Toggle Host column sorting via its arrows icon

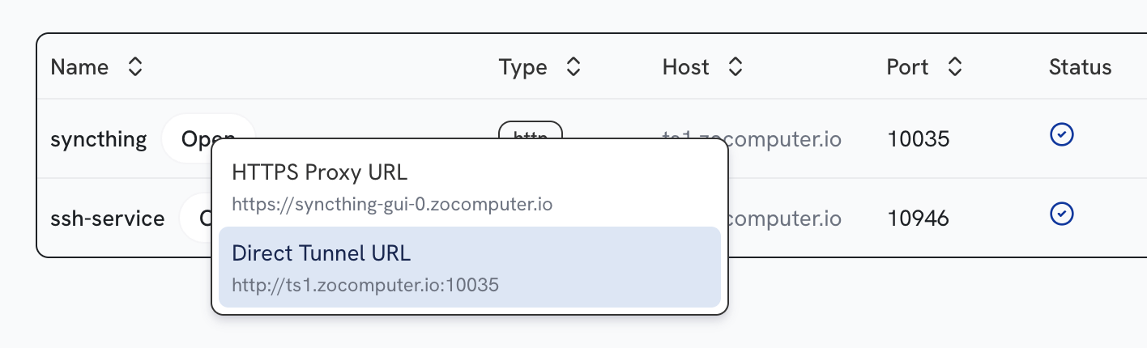[736, 67]
